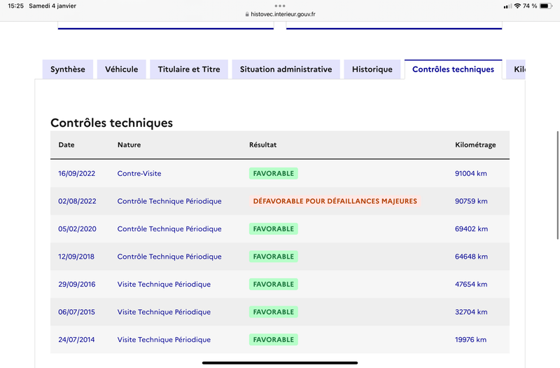The image size is (560, 368).
Task: Select the Contrôles techniques tab
Action: pyautogui.click(x=453, y=69)
